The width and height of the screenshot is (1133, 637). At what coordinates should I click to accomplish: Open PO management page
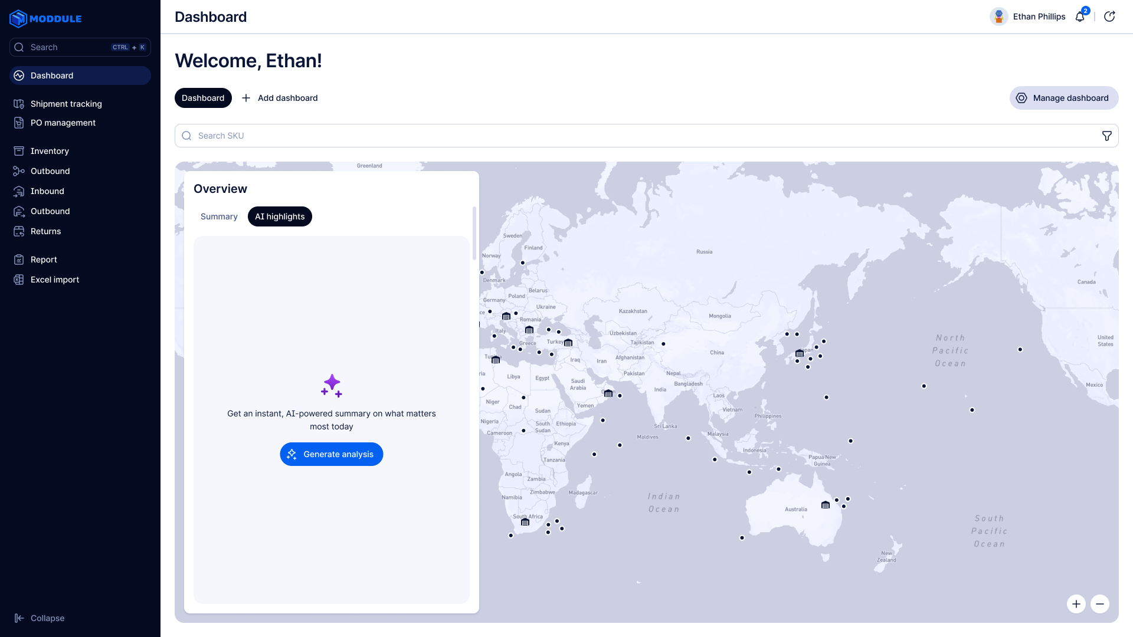tap(63, 123)
